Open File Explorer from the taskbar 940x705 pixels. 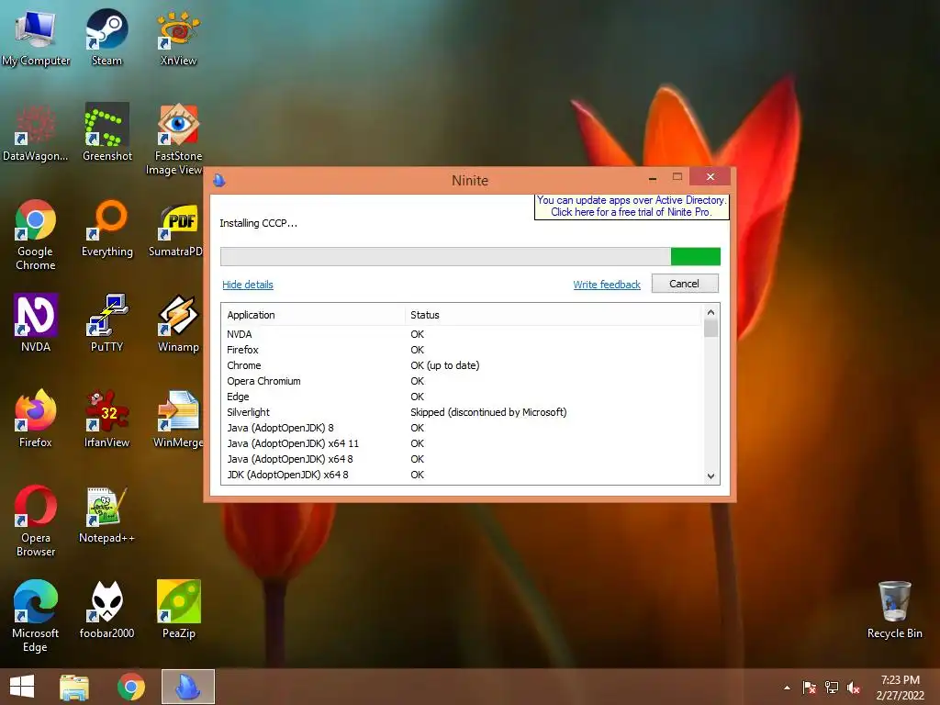(x=74, y=687)
